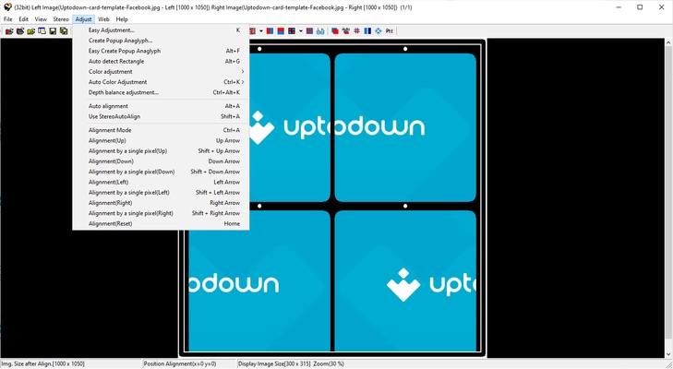Image resolution: width=673 pixels, height=369 pixels.
Task: Choose Alignment(Right) menu entry
Action: (161, 203)
